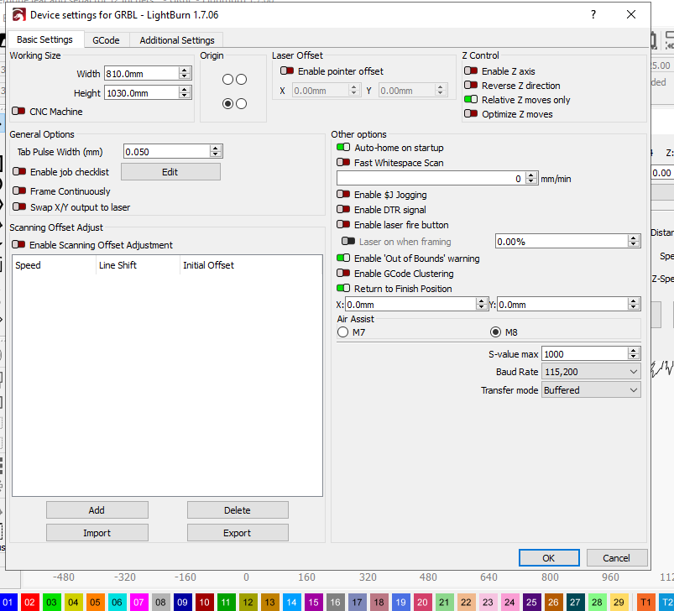The height and width of the screenshot is (611, 674).
Task: Click the LightBurn logo icon in title bar
Action: (19, 15)
